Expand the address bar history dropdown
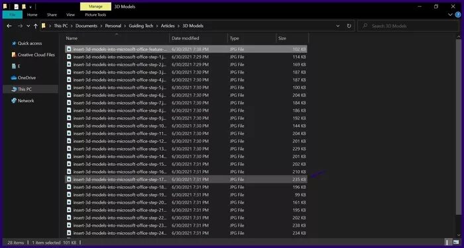Viewport: 464px width, 248px height. point(337,26)
